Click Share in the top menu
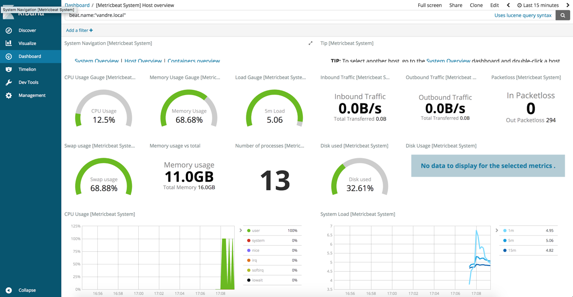The width and height of the screenshot is (573, 297). click(x=456, y=5)
